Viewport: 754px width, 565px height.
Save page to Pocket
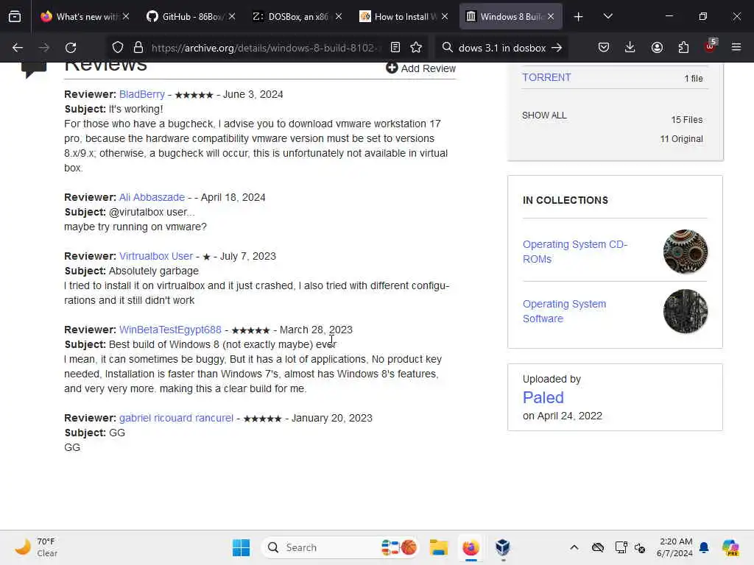coord(604,47)
